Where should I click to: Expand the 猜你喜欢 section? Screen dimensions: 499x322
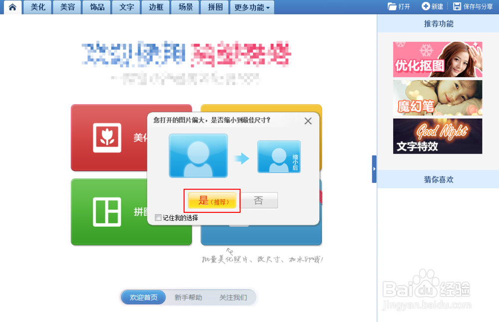(437, 179)
